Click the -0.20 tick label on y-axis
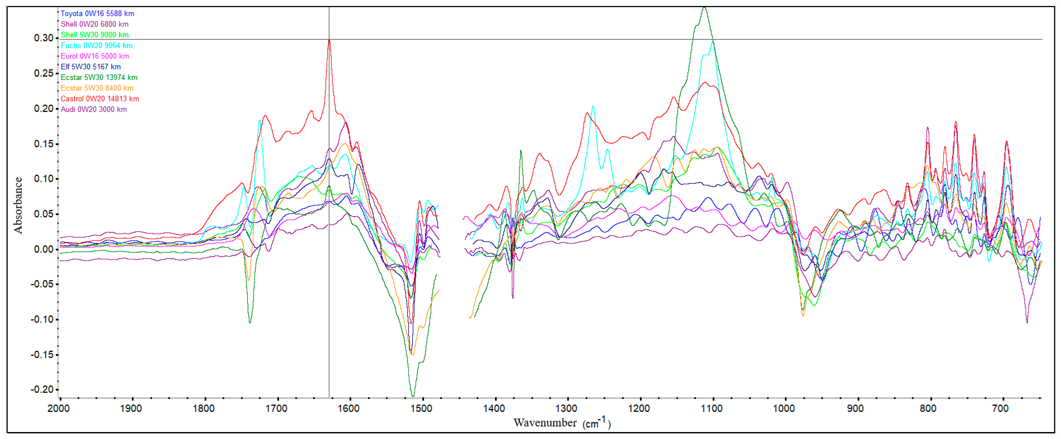 pyautogui.click(x=42, y=390)
